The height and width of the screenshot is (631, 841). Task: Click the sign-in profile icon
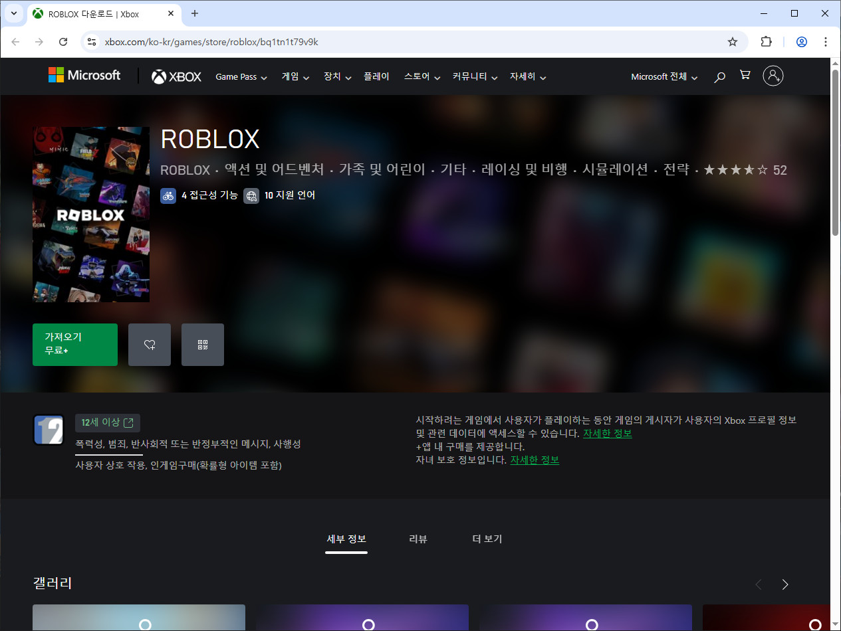[773, 76]
